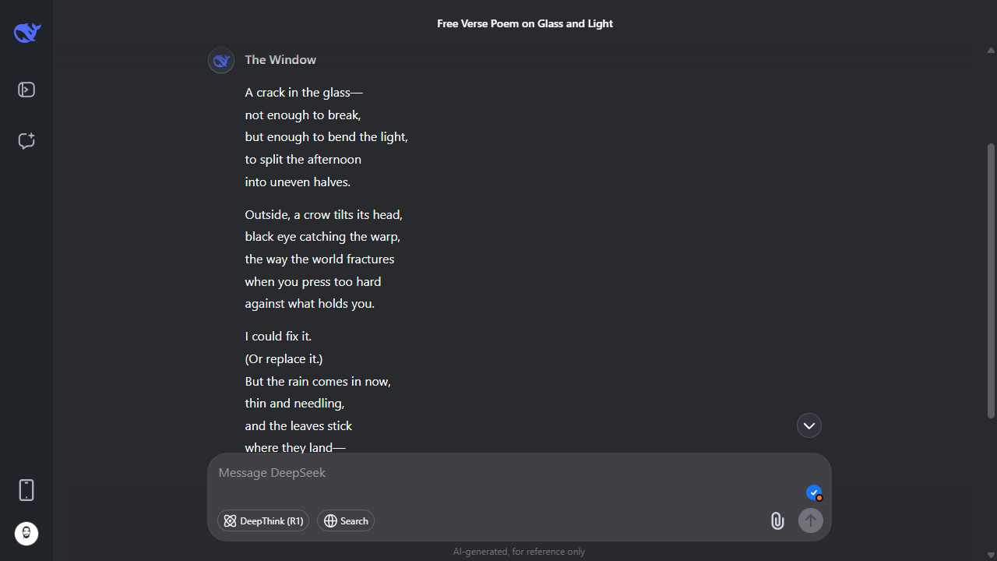Click the scrollbar up arrow
997x561 pixels.
point(991,51)
